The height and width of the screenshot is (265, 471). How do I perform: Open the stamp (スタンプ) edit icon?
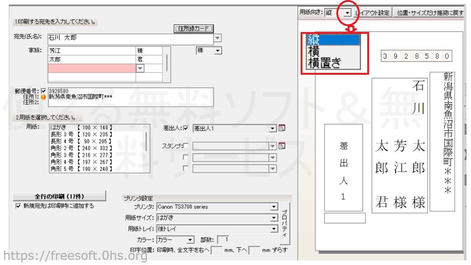[x=282, y=146]
